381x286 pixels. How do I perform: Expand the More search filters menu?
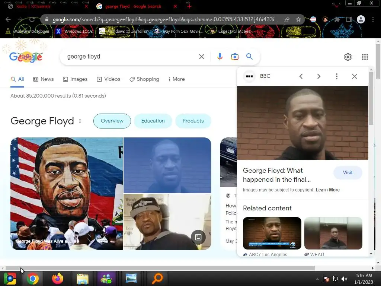tap(177, 79)
